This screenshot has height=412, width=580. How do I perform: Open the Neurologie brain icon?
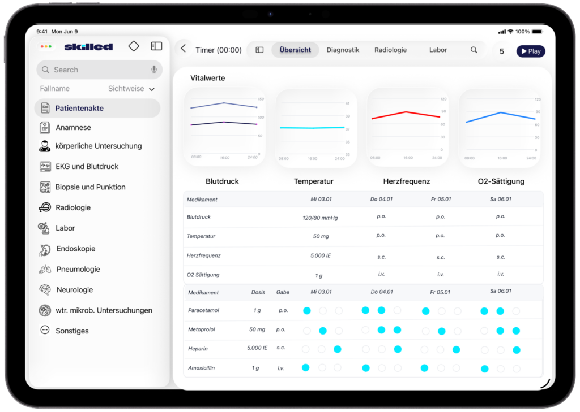pyautogui.click(x=45, y=290)
